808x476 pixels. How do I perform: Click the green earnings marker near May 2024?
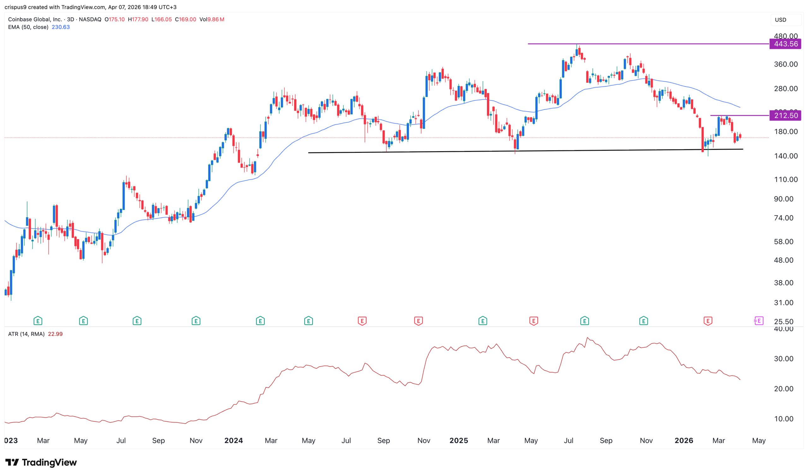pyautogui.click(x=308, y=320)
